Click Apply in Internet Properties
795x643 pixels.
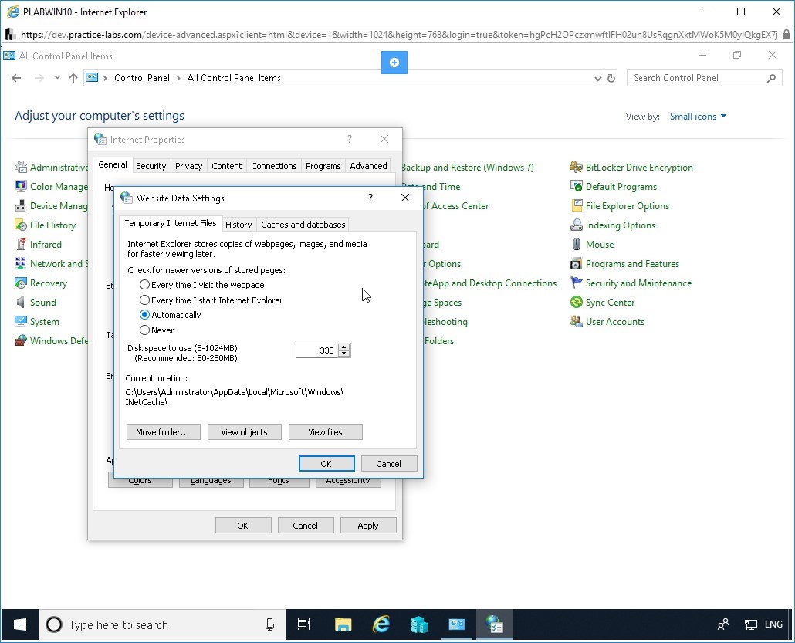tap(367, 526)
